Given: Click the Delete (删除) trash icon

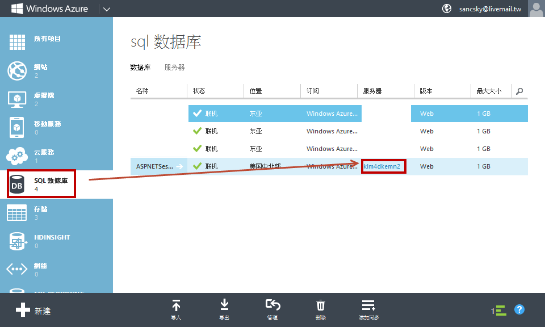Looking at the screenshot, I should [320, 305].
